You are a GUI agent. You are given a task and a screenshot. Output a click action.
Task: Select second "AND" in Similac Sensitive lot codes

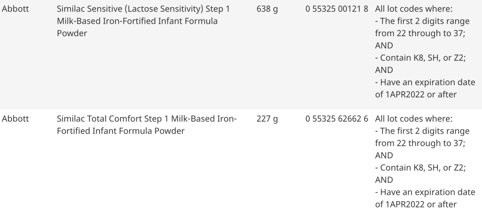tap(384, 70)
